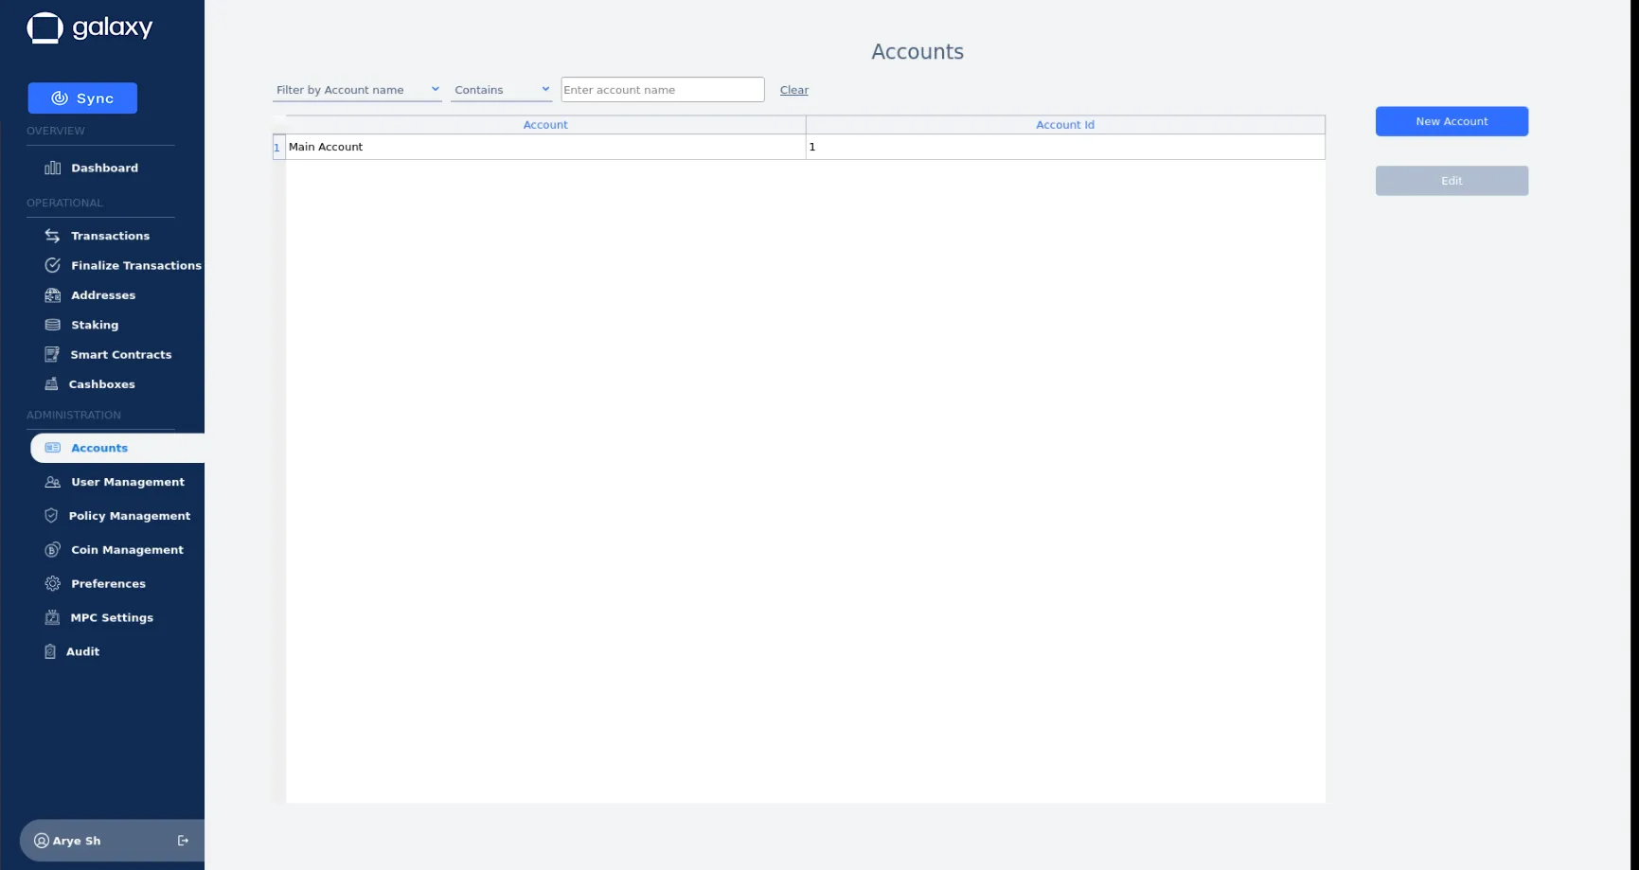
Task: Open Audit menu label
Action: 82,651
